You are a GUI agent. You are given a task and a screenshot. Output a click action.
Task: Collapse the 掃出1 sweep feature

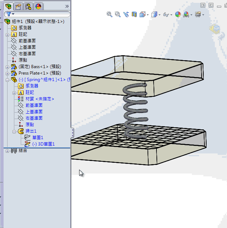(14, 132)
